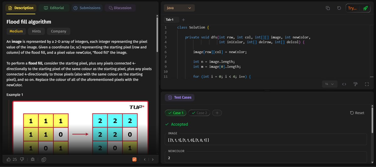Add a new test case with the plus
Image resolution: width=376 pixels, height=167 pixels.
tap(217, 113)
